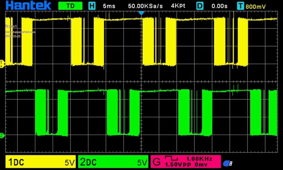Click the blue trigger position marker at top
283x170 pixels.
pos(141,13)
